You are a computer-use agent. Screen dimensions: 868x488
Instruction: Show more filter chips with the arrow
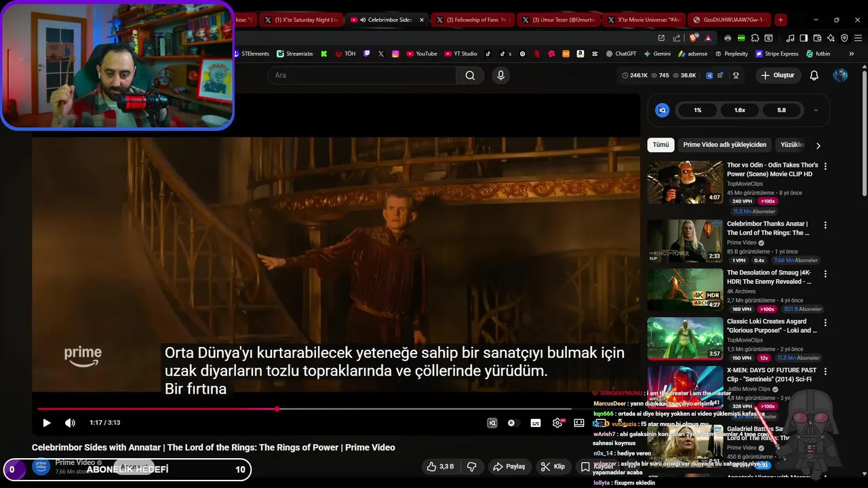(818, 145)
